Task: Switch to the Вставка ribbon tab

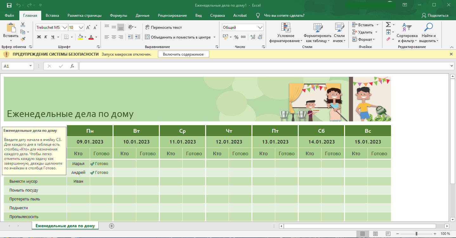Action: pyautogui.click(x=52, y=15)
